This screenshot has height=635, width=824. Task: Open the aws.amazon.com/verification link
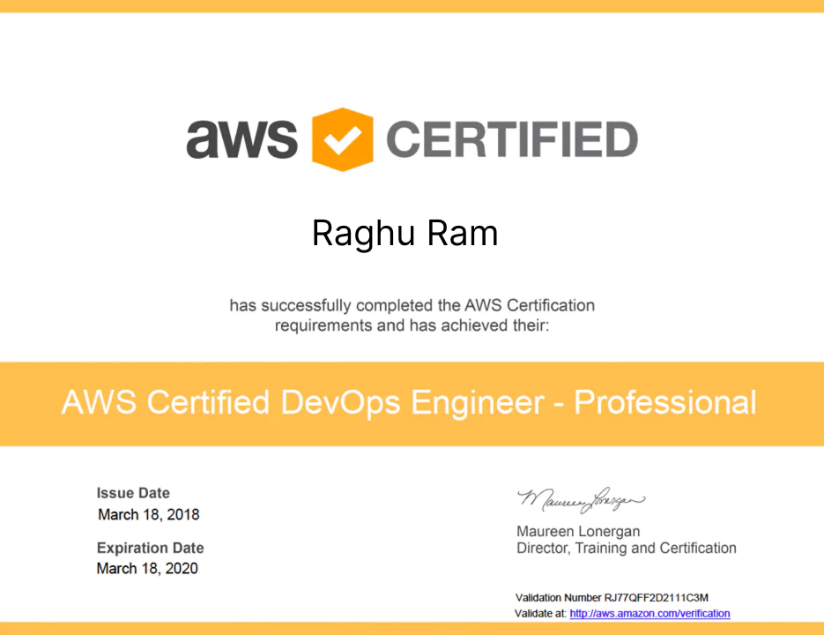click(650, 614)
